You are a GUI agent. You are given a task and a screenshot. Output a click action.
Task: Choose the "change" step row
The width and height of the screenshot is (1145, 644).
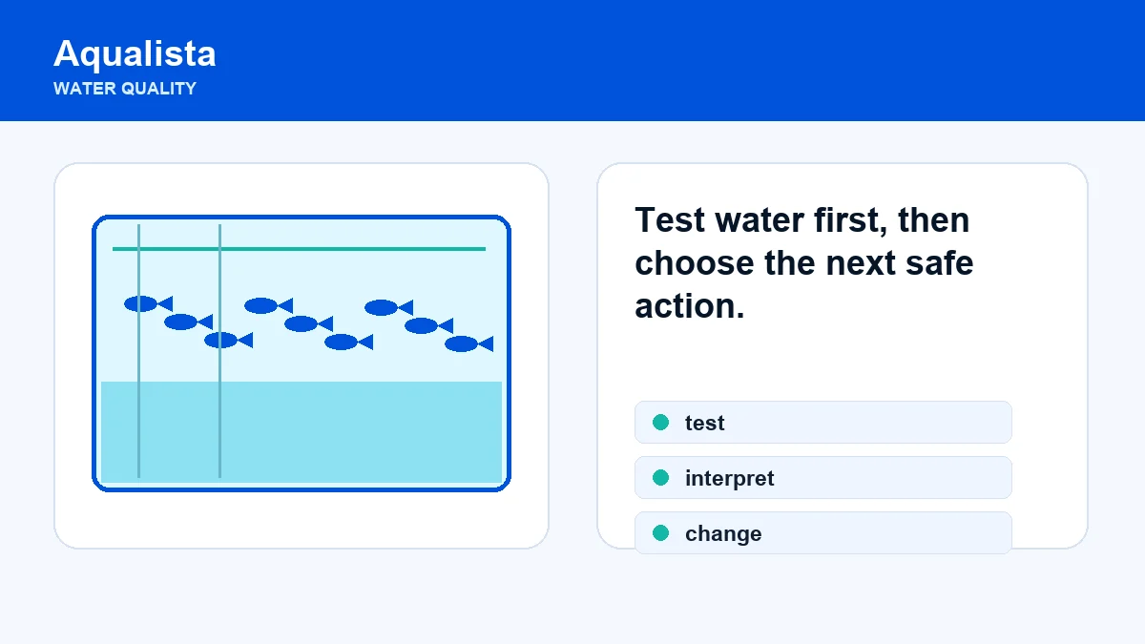click(822, 533)
